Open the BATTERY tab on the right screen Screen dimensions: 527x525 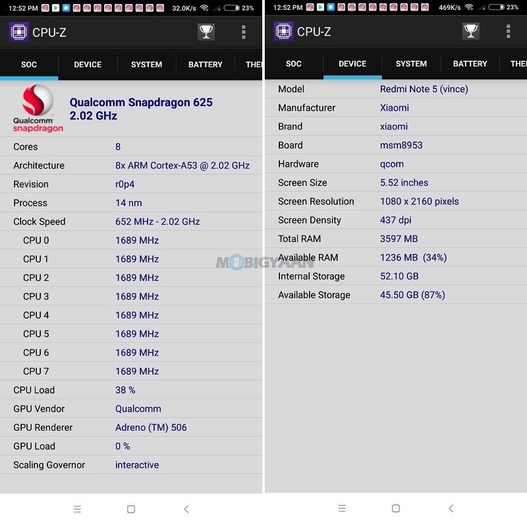click(470, 63)
